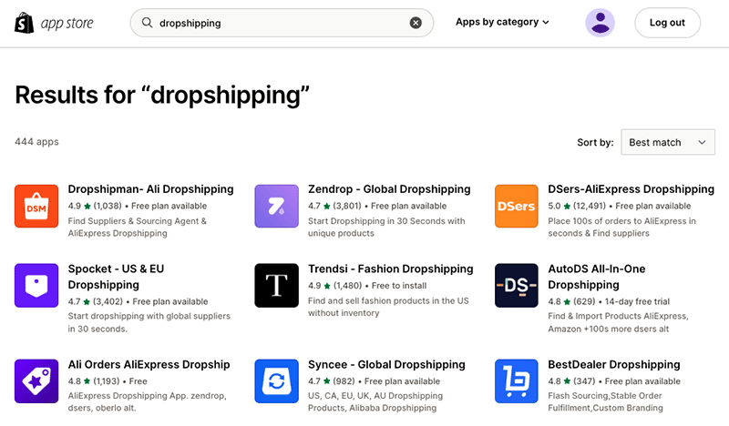Click 'Start Dropshipping in 30 Seconds' description
This screenshot has height=426, width=729.
386,228
